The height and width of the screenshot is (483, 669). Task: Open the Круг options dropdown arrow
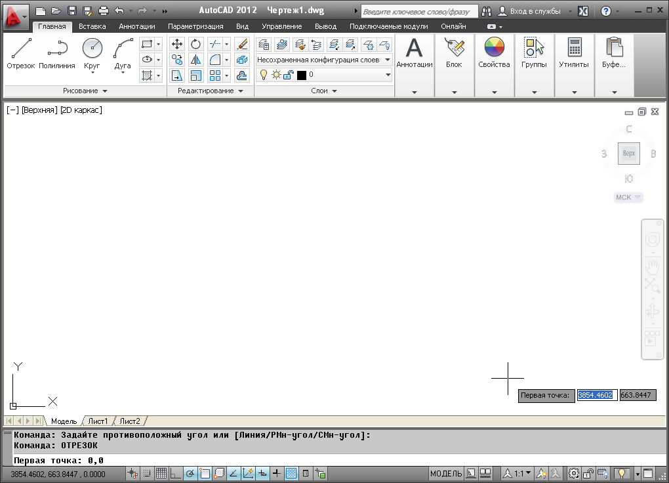tap(92, 73)
